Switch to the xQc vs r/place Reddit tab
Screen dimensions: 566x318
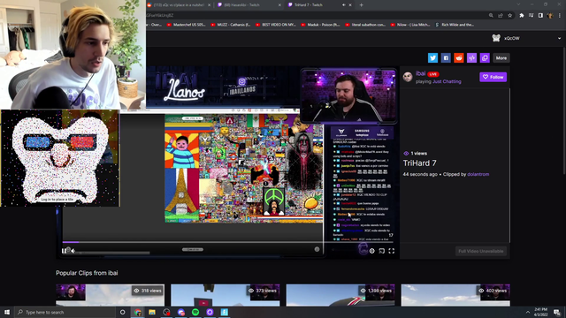(179, 5)
